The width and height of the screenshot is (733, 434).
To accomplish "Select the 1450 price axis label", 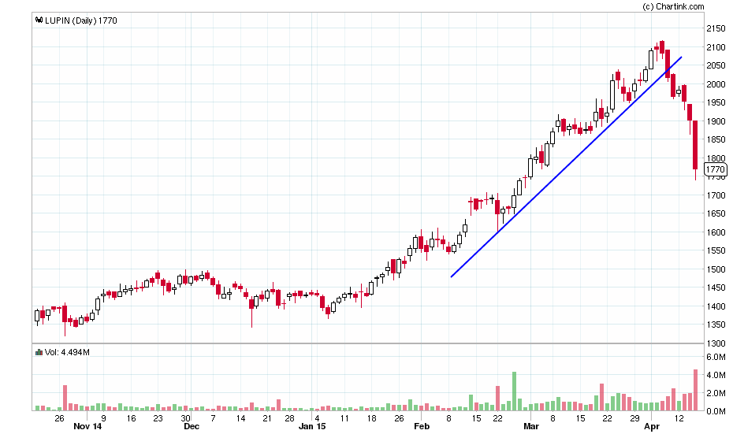I will tap(716, 287).
